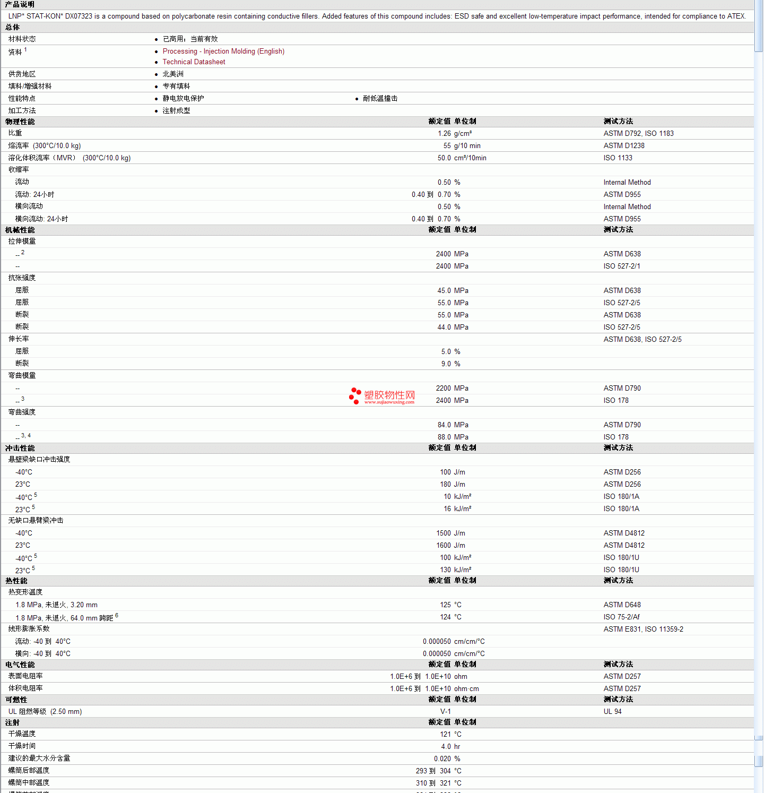This screenshot has height=793, width=764.
Task: Click the 130 kJ/m² unnotched impact value
Action: (456, 570)
